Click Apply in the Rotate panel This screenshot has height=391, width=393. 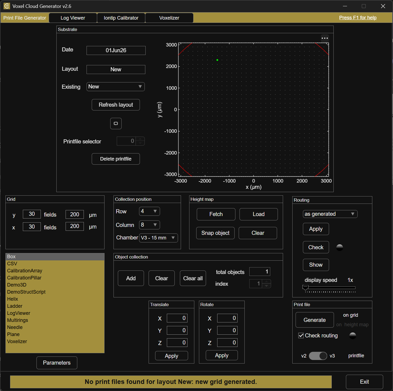pyautogui.click(x=222, y=355)
